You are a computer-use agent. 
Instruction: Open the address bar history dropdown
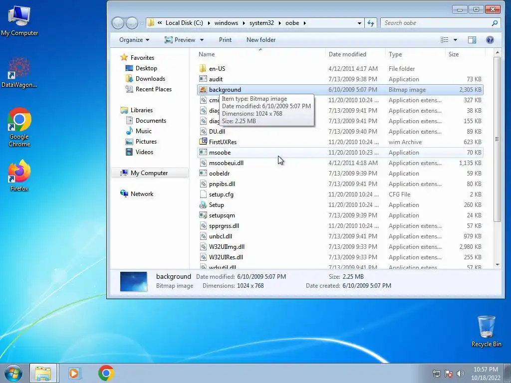[x=359, y=23]
